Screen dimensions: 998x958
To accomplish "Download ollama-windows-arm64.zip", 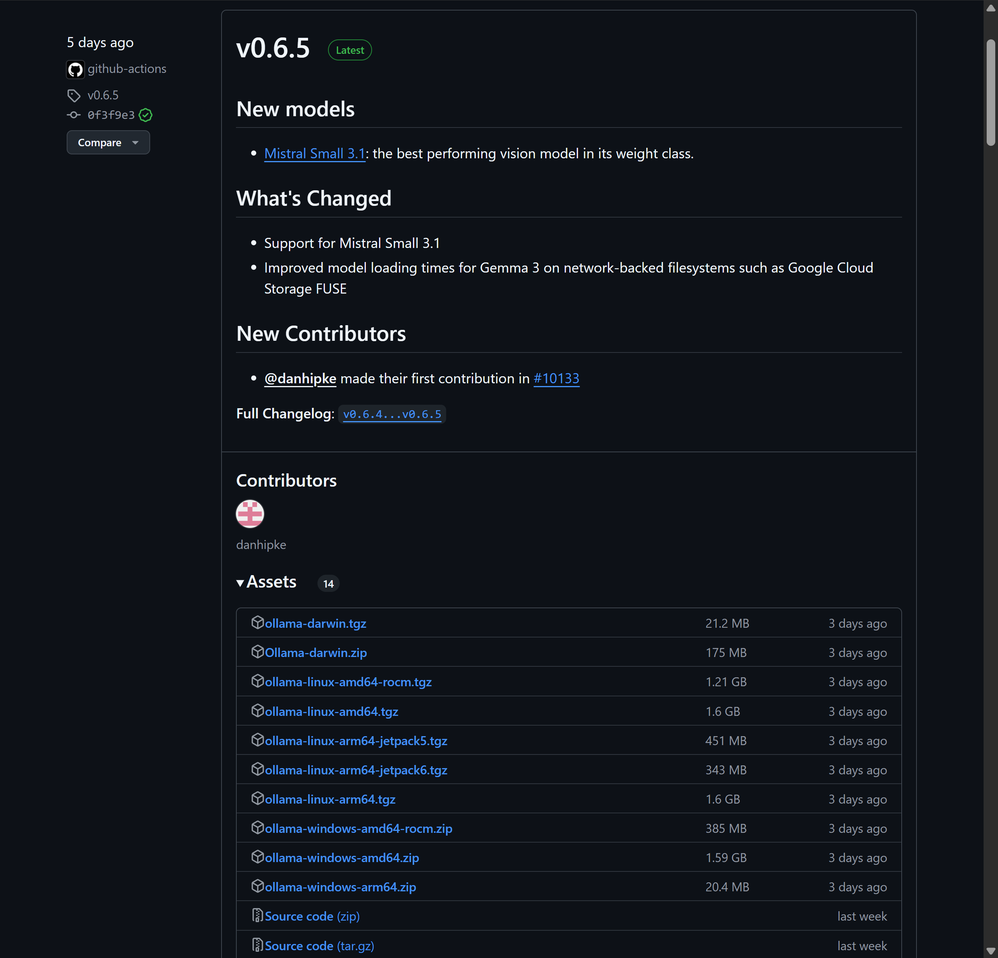I will pyautogui.click(x=340, y=887).
